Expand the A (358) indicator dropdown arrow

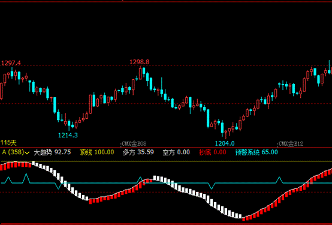(x=27, y=152)
